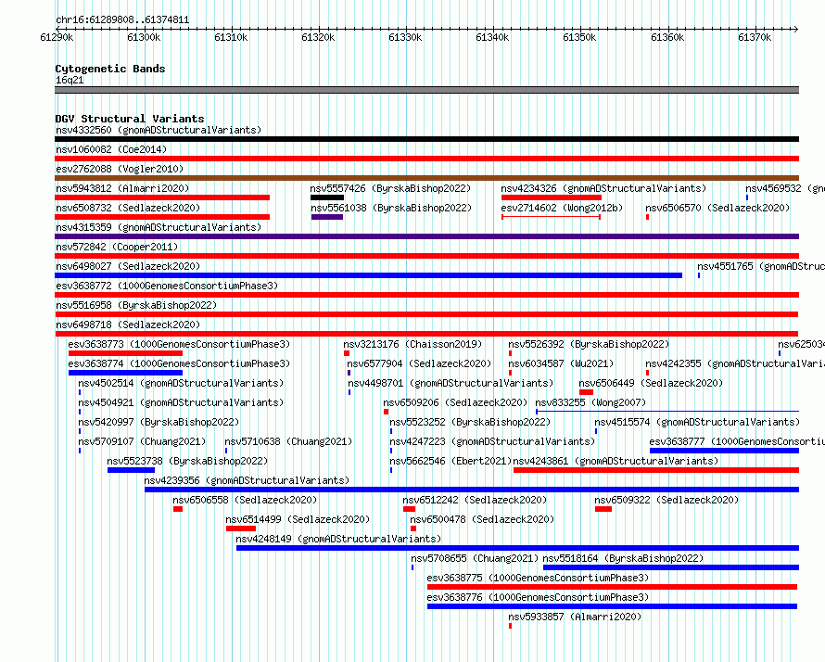
Task: Open esv3638776 1000Genomes label
Action: click(538, 597)
